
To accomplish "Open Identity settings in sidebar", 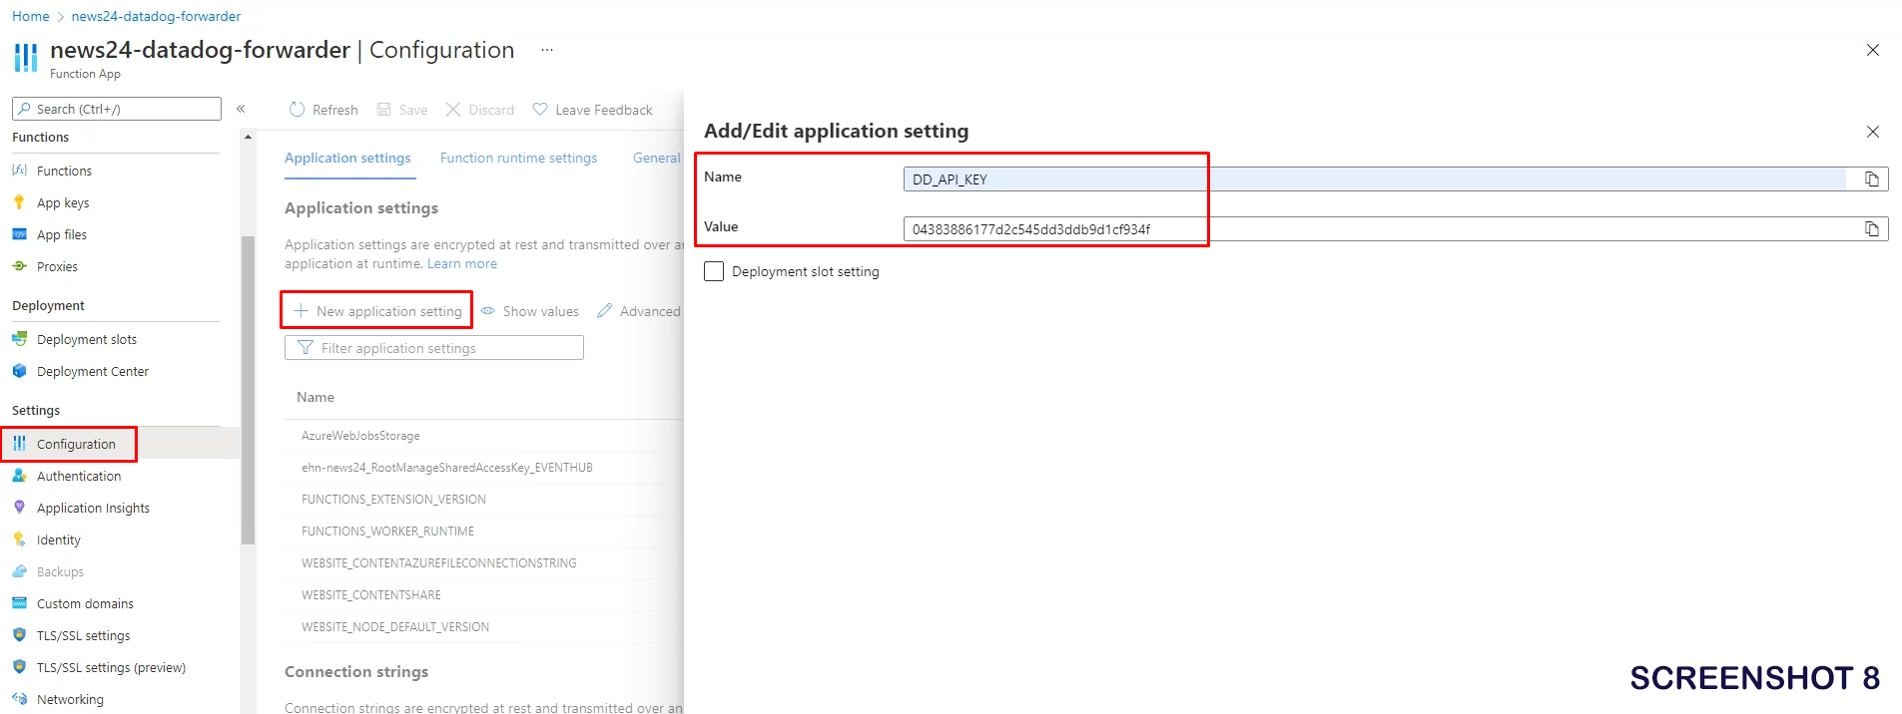I will (x=58, y=540).
